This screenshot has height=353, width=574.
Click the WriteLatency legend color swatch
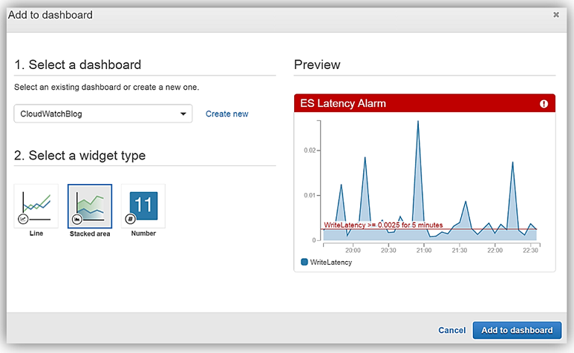click(304, 262)
